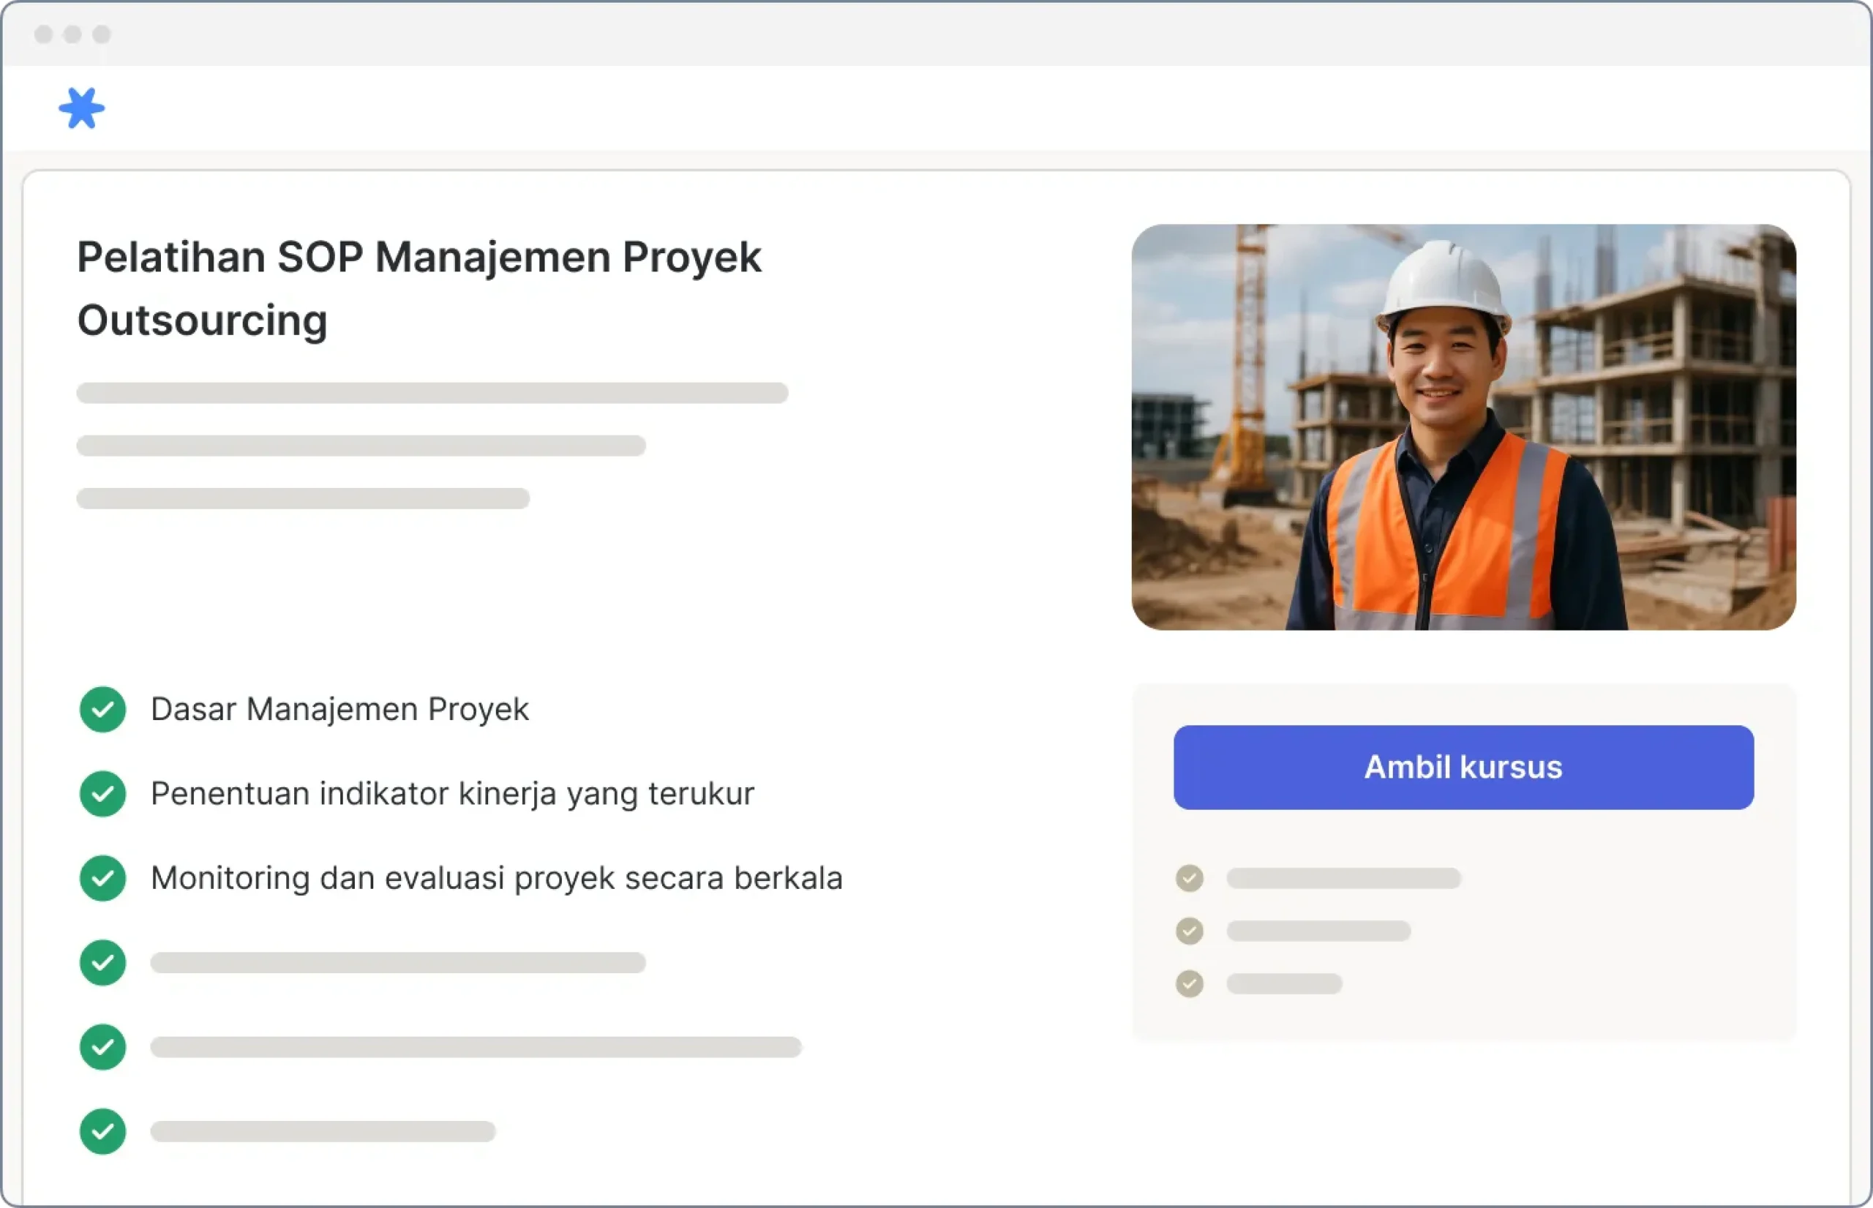The width and height of the screenshot is (1873, 1208).
Task: Click the check icon beside Dasar Manajemen Proyek
Action: pyautogui.click(x=102, y=709)
